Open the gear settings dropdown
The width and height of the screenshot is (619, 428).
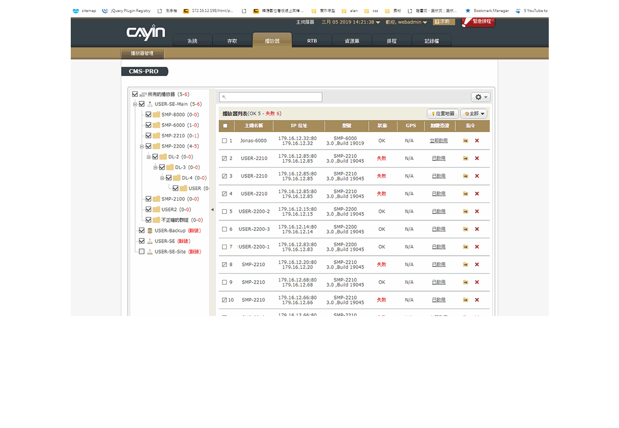pos(481,97)
